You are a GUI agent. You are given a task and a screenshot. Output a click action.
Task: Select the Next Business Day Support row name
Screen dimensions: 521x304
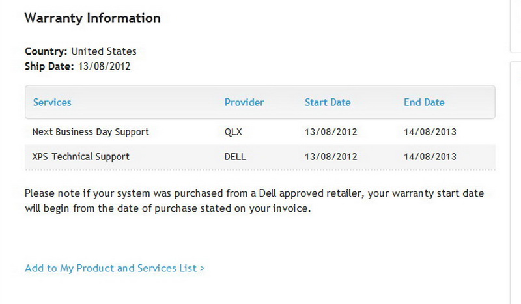[91, 132]
